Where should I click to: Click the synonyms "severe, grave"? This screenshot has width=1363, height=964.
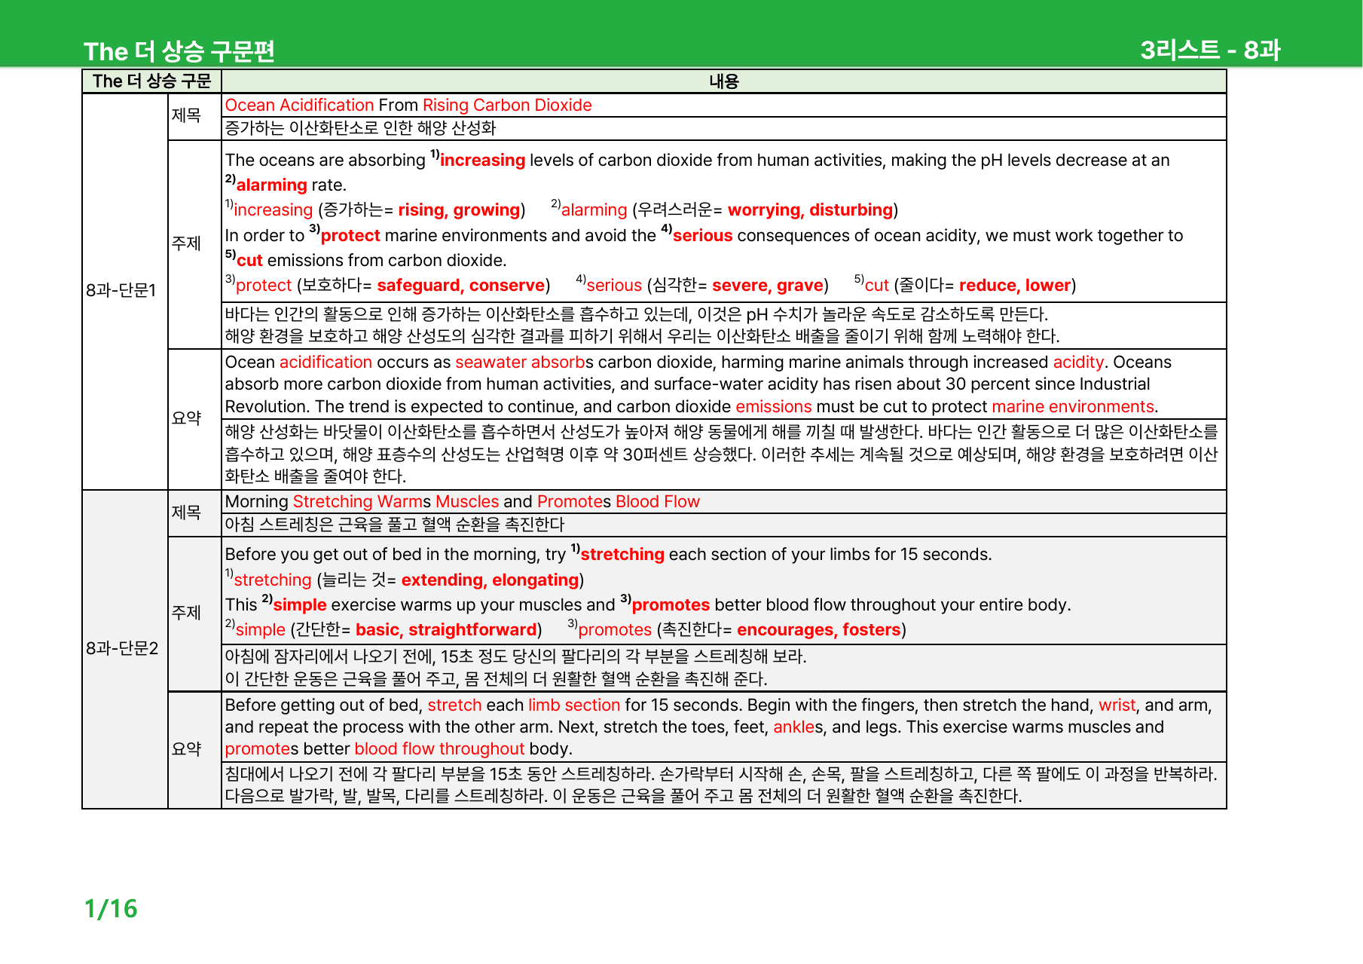pyautogui.click(x=767, y=286)
